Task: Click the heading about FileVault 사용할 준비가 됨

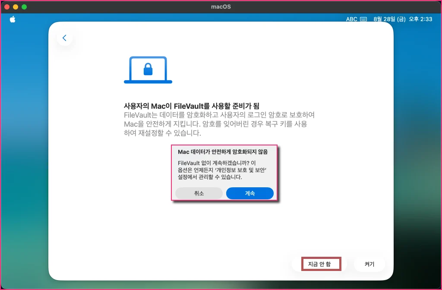Action: click(192, 106)
